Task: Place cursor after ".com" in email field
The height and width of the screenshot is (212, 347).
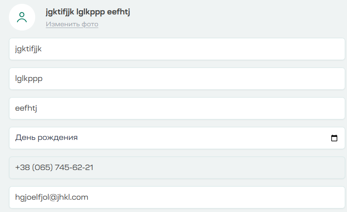Action: (89, 197)
